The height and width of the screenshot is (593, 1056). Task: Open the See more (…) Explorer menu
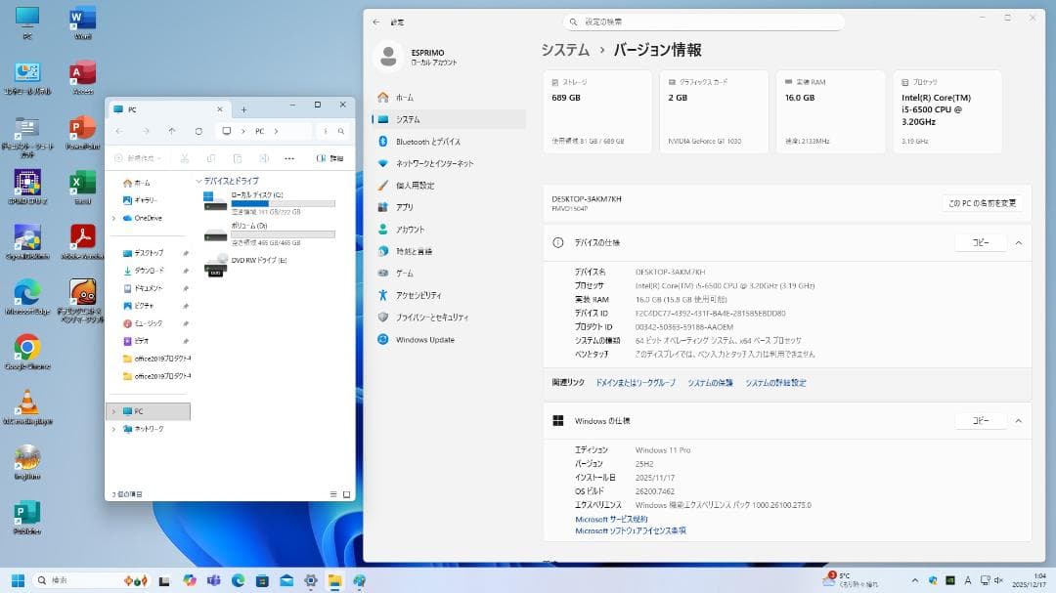coord(289,158)
